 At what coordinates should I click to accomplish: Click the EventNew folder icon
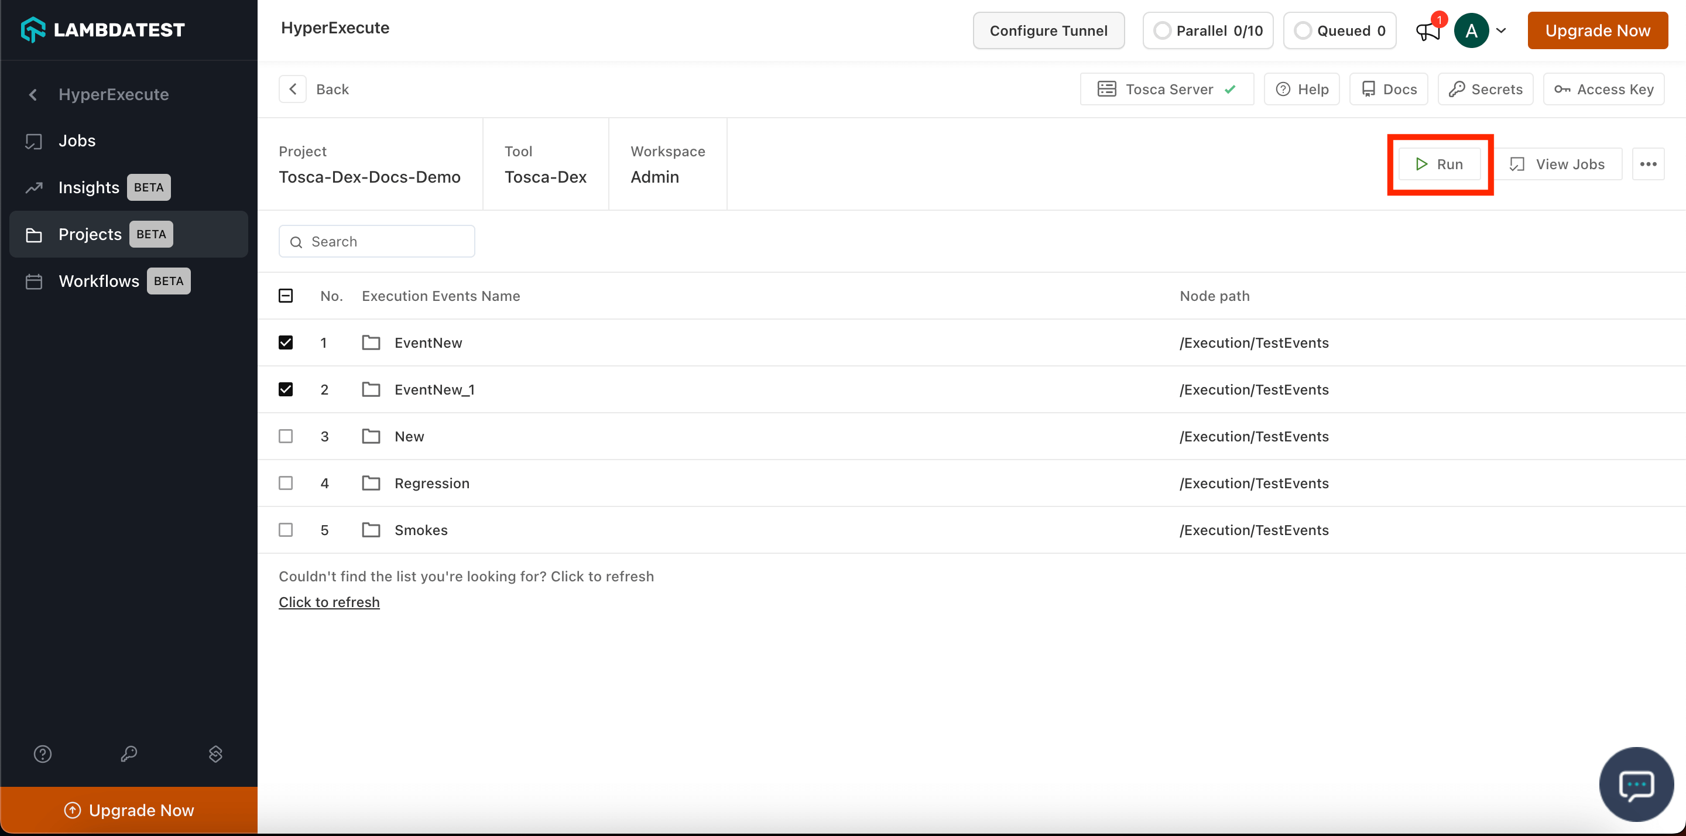click(371, 342)
